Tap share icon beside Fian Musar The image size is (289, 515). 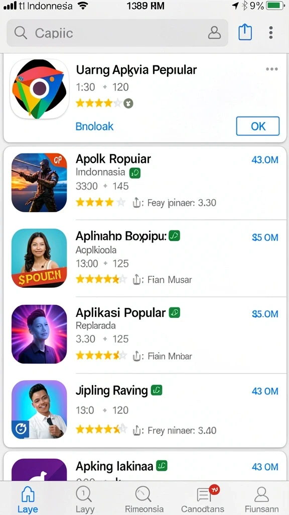coord(136,280)
